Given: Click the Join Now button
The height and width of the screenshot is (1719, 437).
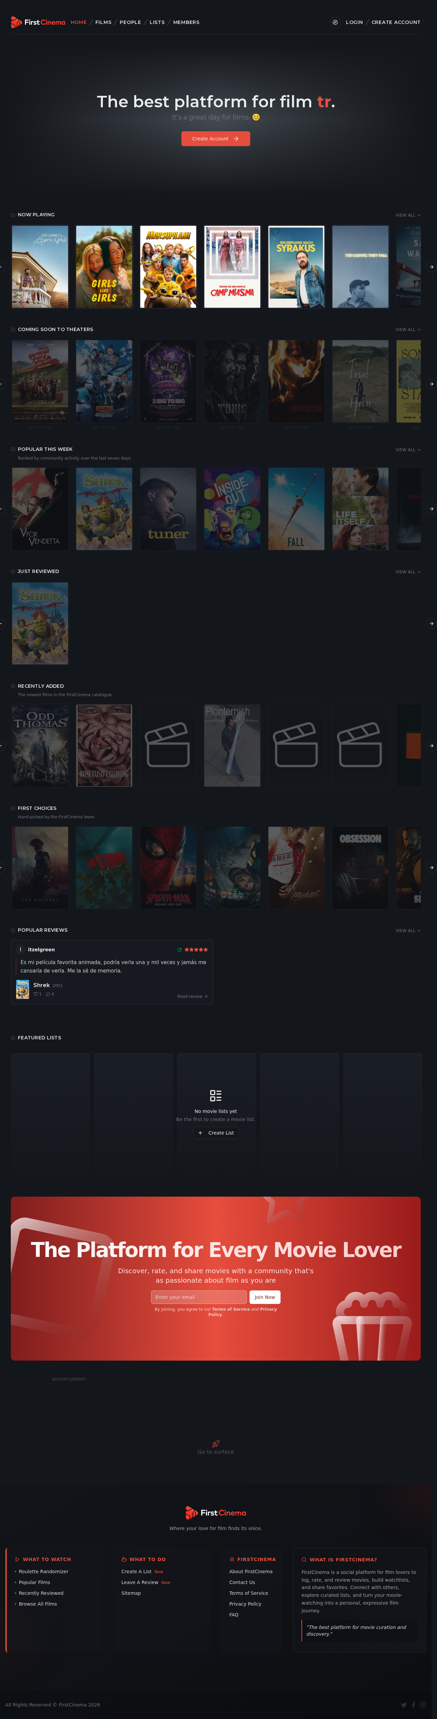Looking at the screenshot, I should tap(265, 1297).
